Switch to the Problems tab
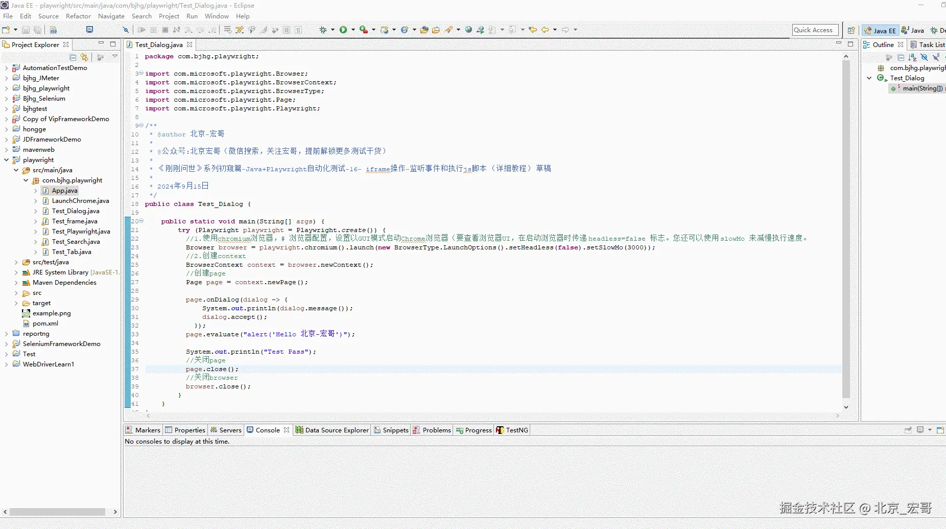 [x=432, y=430]
